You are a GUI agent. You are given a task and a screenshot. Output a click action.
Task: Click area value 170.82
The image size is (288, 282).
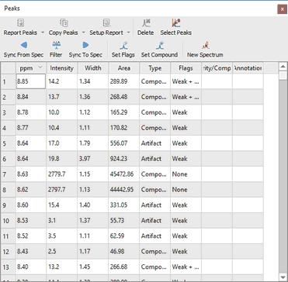(x=119, y=128)
